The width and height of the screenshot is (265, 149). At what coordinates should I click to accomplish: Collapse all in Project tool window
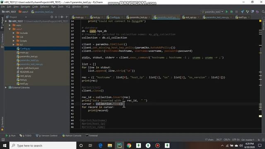coord(56,17)
